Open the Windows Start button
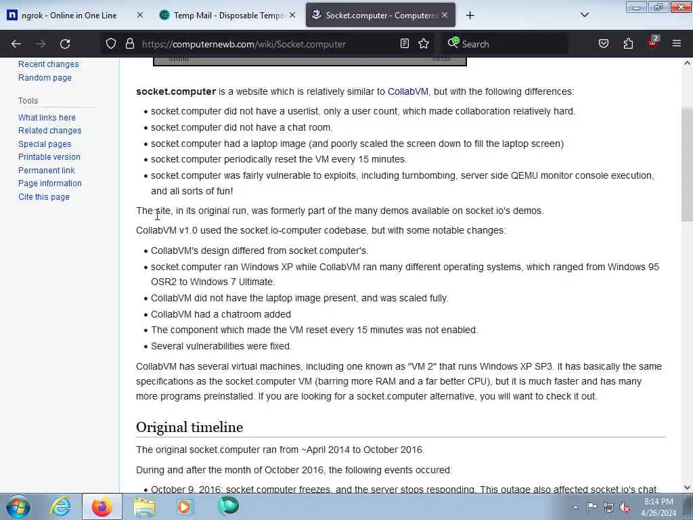 [x=18, y=506]
